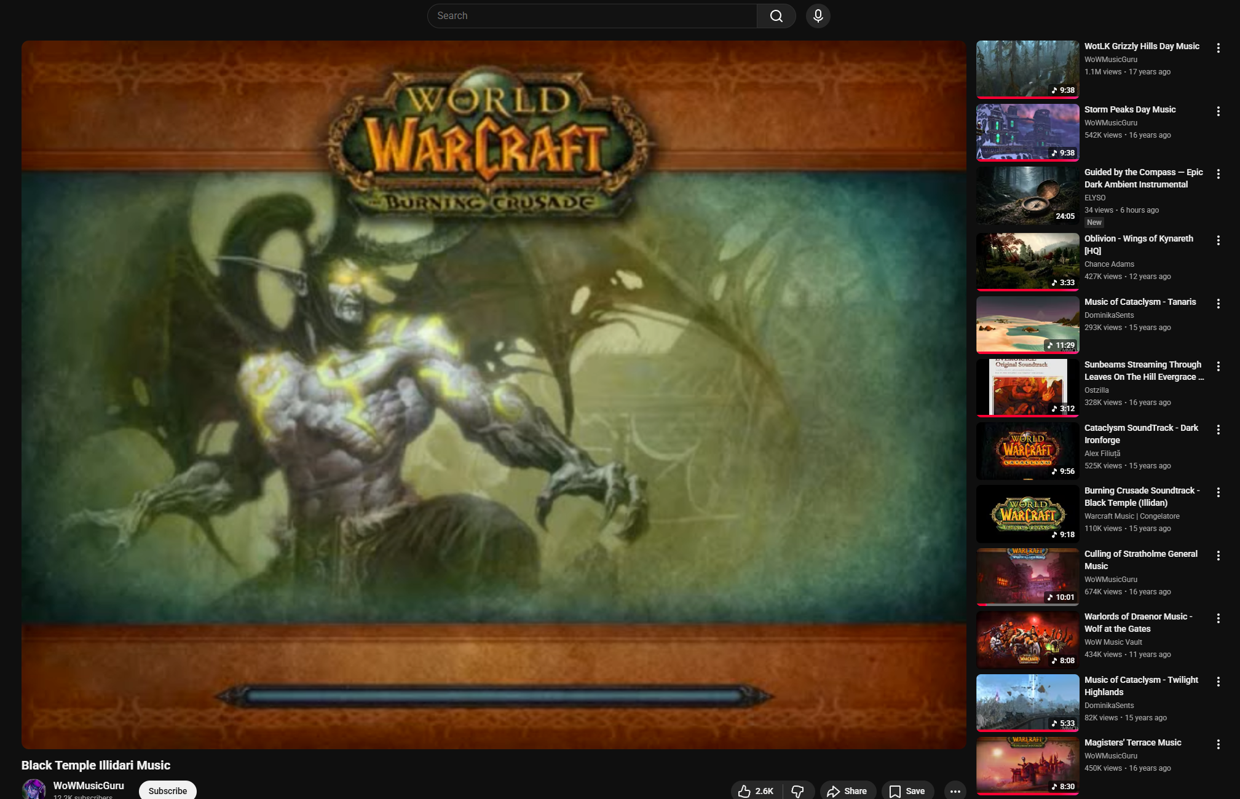The width and height of the screenshot is (1240, 799).
Task: Open Warlords of Draenor Wolf at Gates thumbnail
Action: (1027, 640)
